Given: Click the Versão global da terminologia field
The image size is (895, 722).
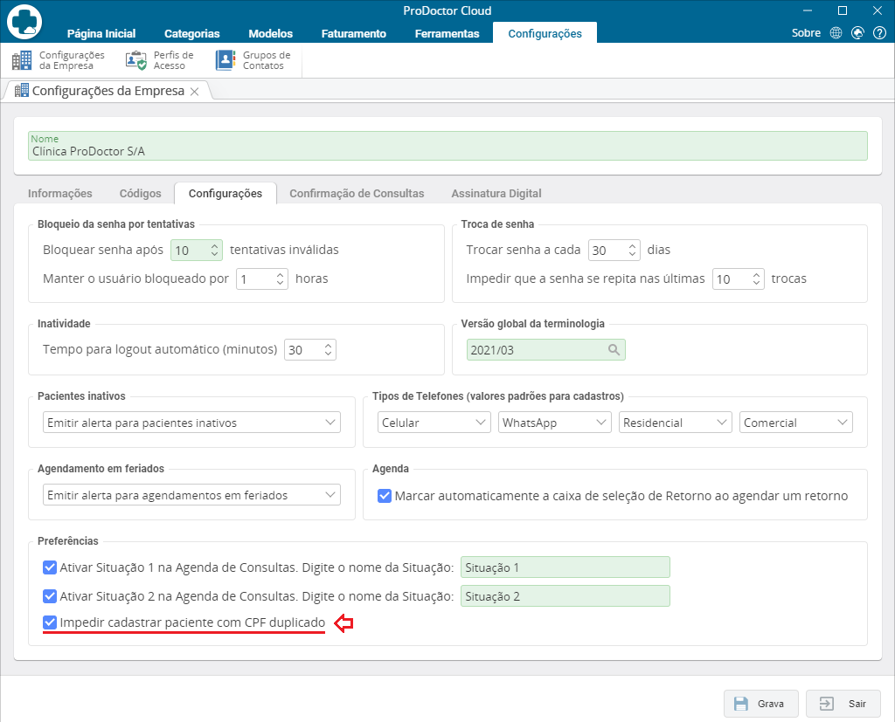Looking at the screenshot, I should (545, 349).
